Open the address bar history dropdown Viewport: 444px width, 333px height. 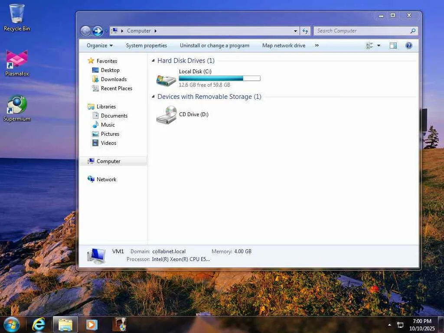pyautogui.click(x=295, y=31)
